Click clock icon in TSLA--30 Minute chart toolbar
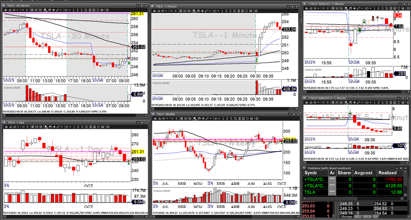The width and height of the screenshot is (411, 220). pos(66,10)
